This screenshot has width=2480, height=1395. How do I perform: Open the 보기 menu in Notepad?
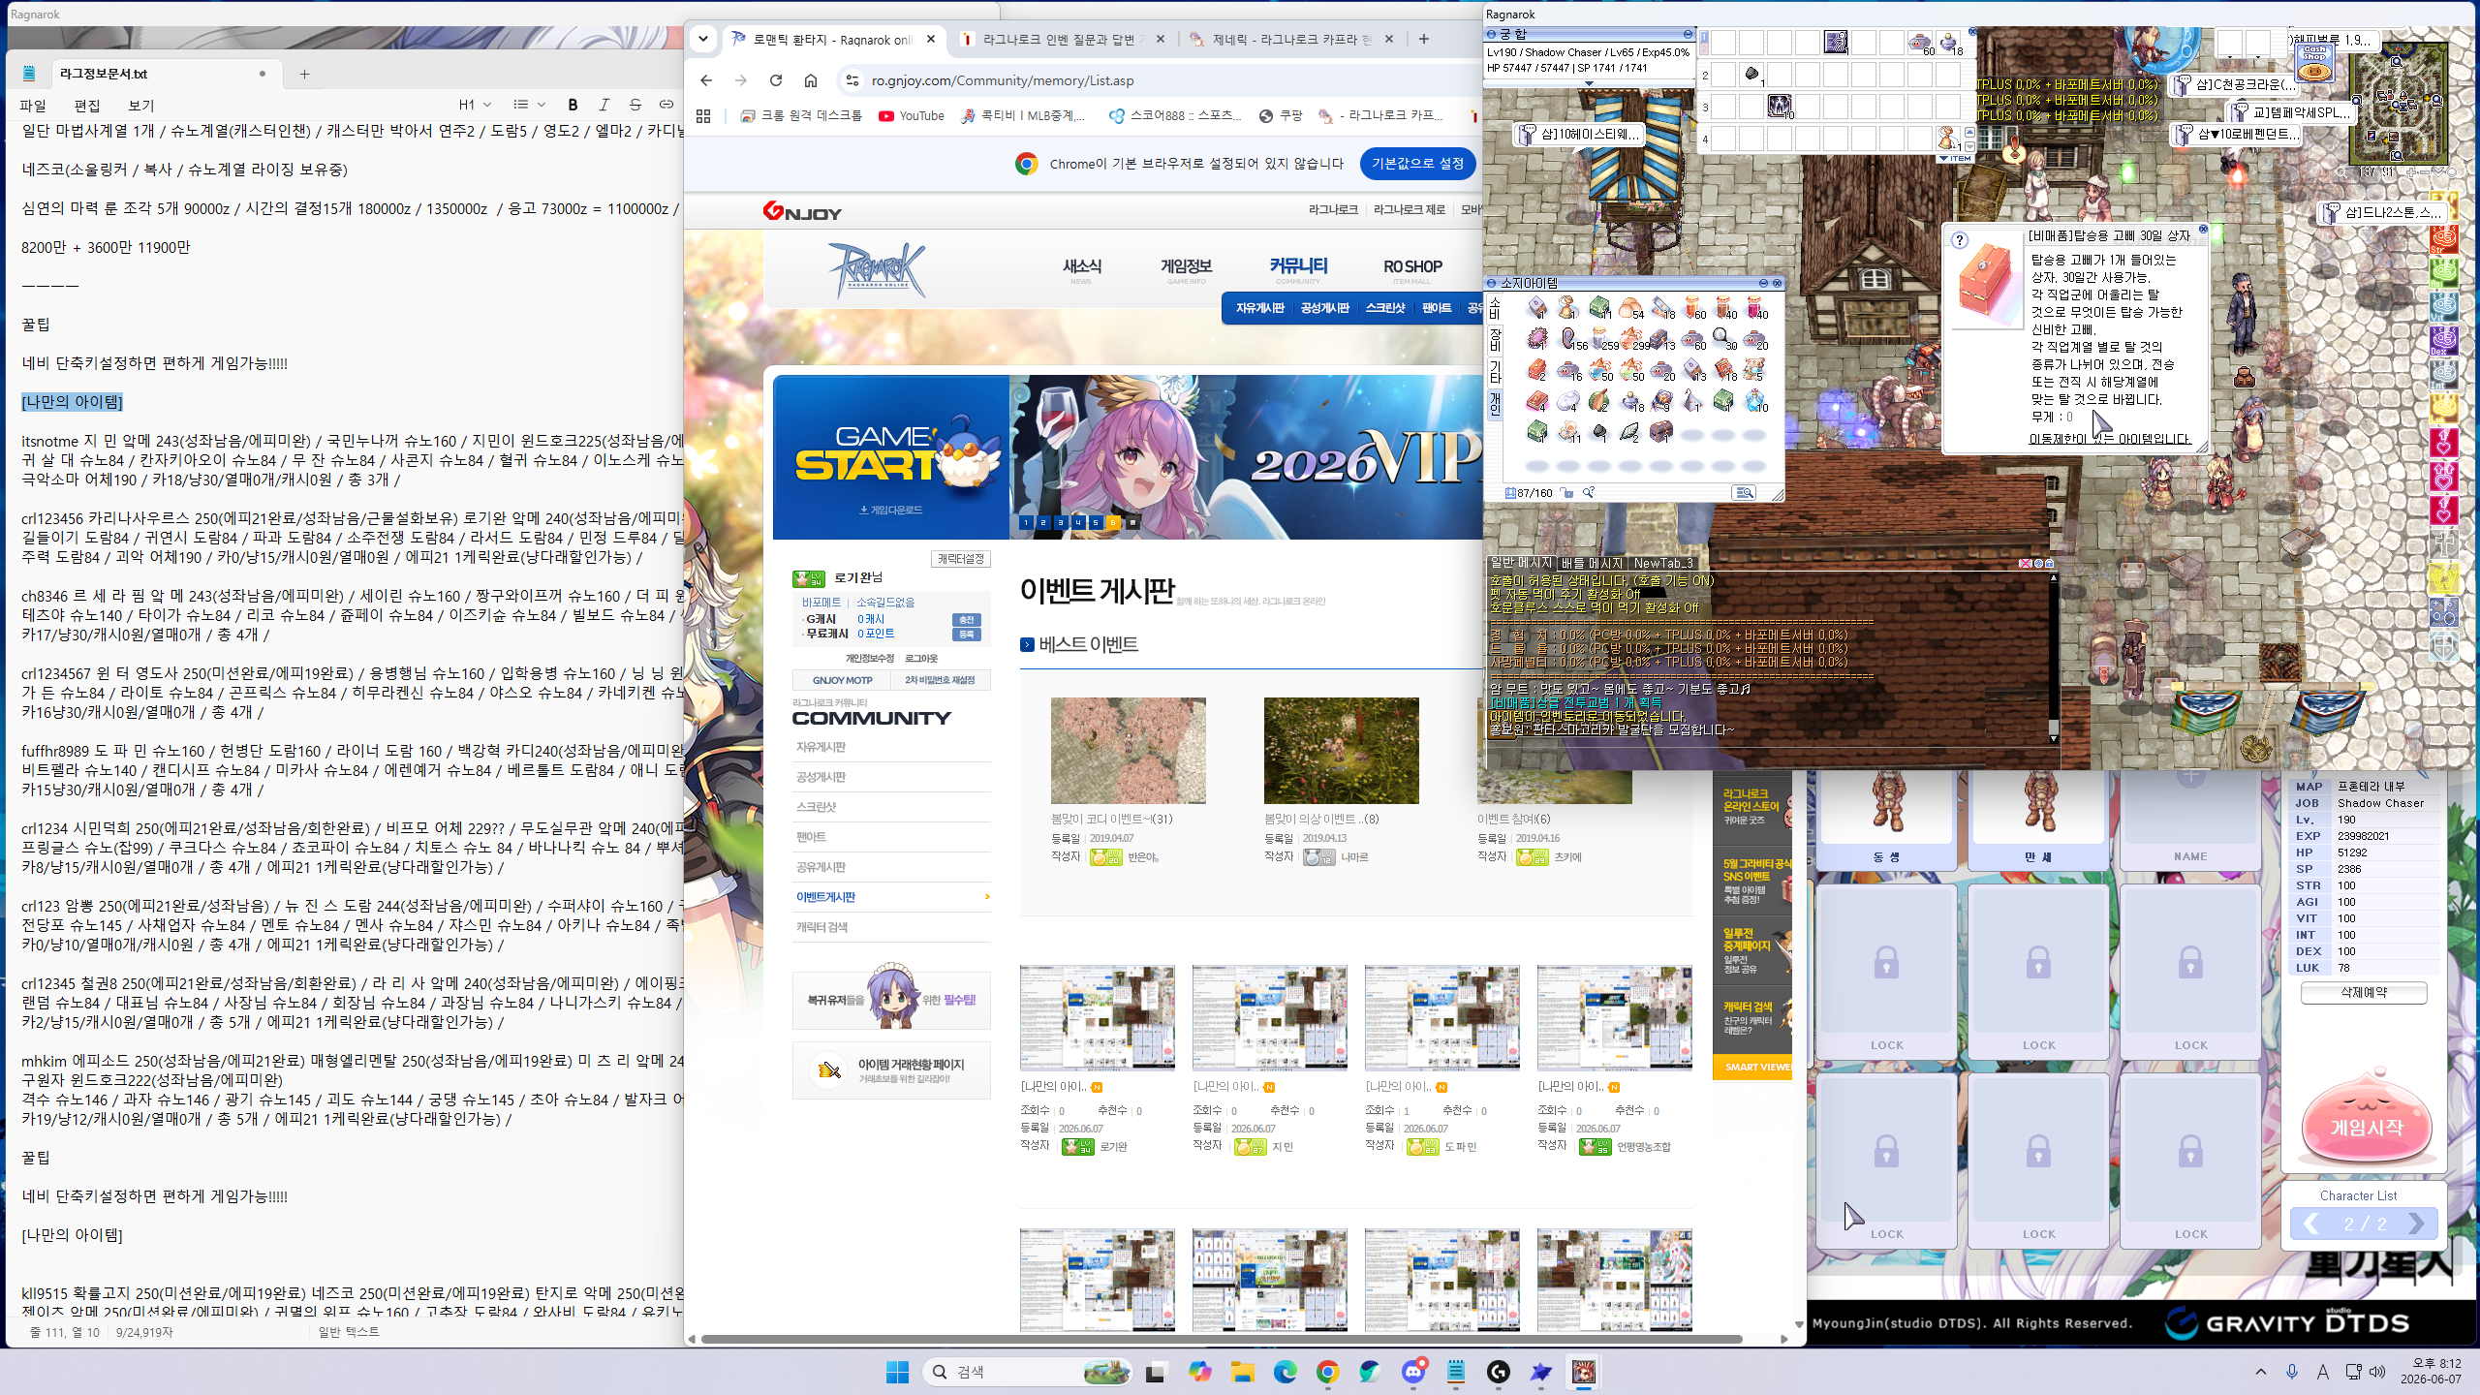pyautogui.click(x=141, y=106)
